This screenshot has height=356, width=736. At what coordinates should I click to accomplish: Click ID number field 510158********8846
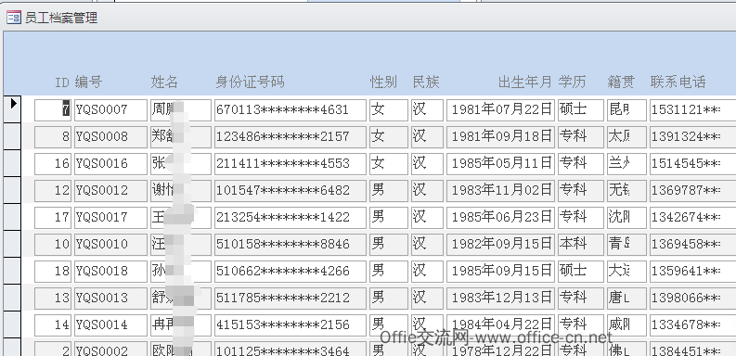tap(291, 245)
